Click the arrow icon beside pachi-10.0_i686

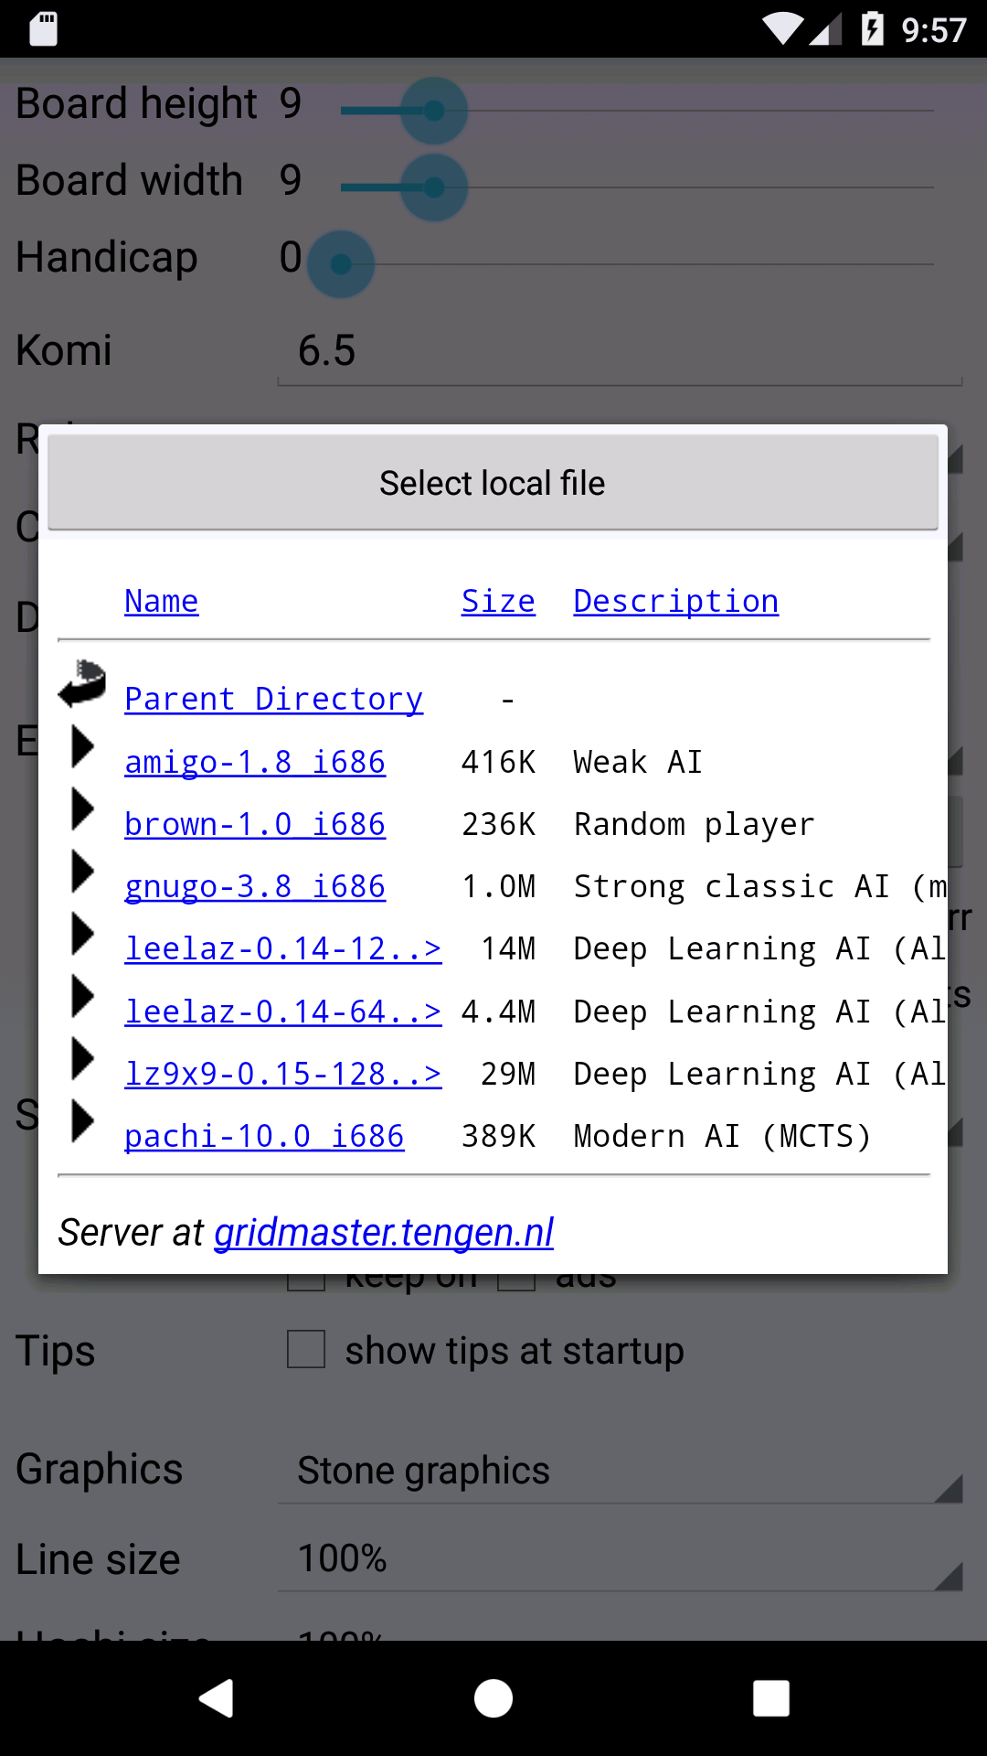[82, 1120]
